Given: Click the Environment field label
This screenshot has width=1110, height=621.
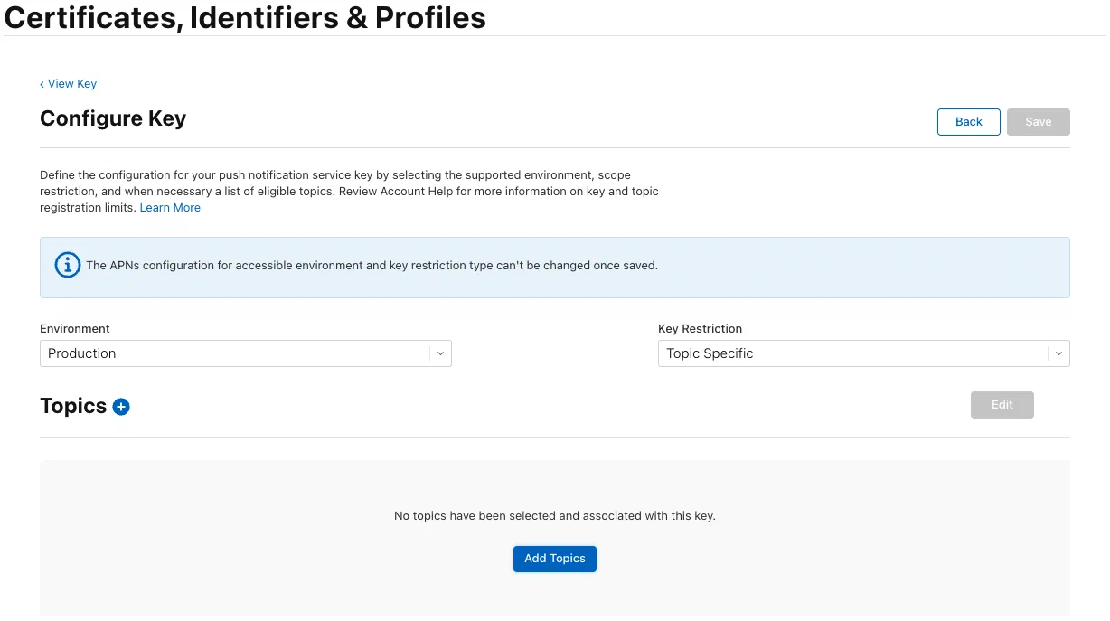Looking at the screenshot, I should point(75,329).
